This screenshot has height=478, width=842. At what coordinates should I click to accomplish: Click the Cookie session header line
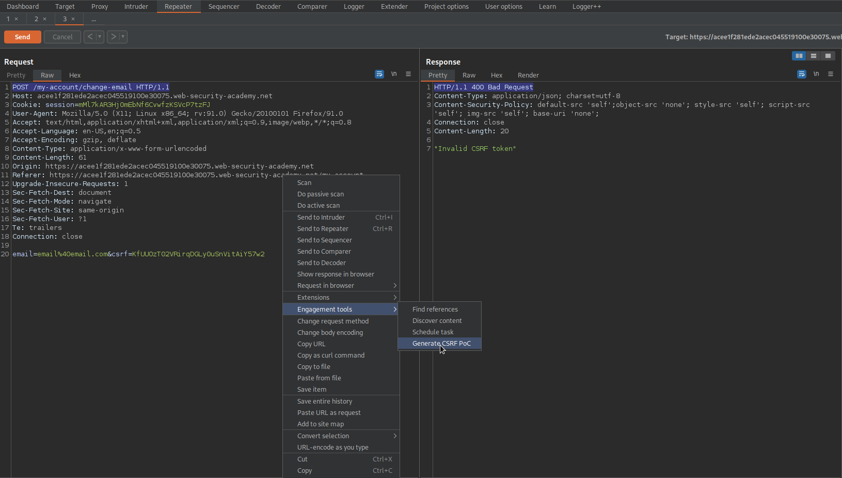[x=112, y=105]
